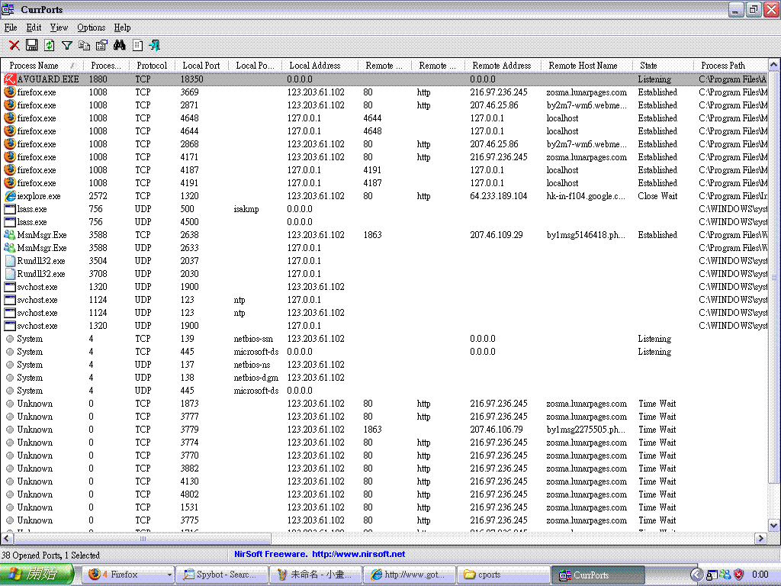Expand the hidden system tray icons arrow
Image resolution: width=781 pixels, height=586 pixels.
[x=697, y=575]
